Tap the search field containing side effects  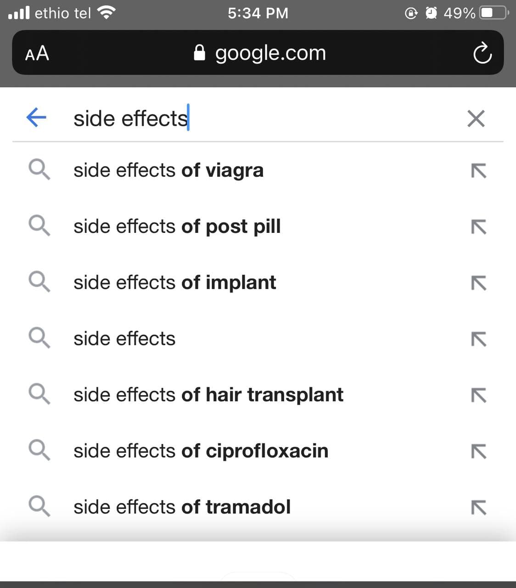click(x=262, y=118)
